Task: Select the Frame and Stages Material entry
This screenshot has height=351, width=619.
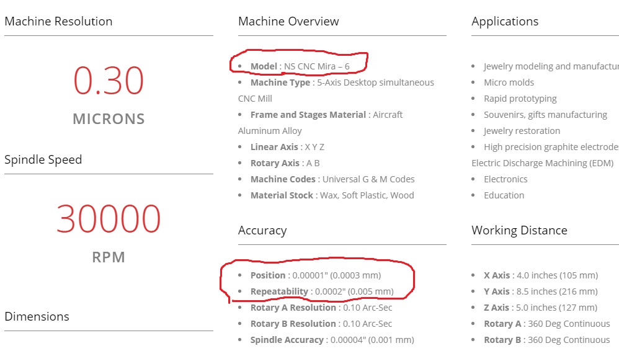Action: tap(320, 123)
